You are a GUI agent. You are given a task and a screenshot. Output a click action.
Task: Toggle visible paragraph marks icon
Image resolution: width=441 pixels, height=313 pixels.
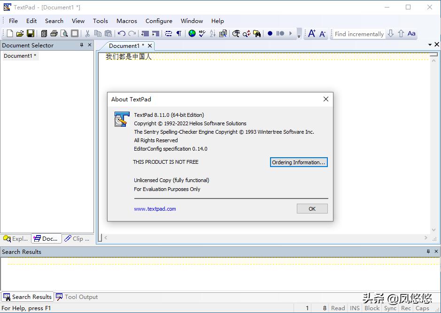(178, 33)
